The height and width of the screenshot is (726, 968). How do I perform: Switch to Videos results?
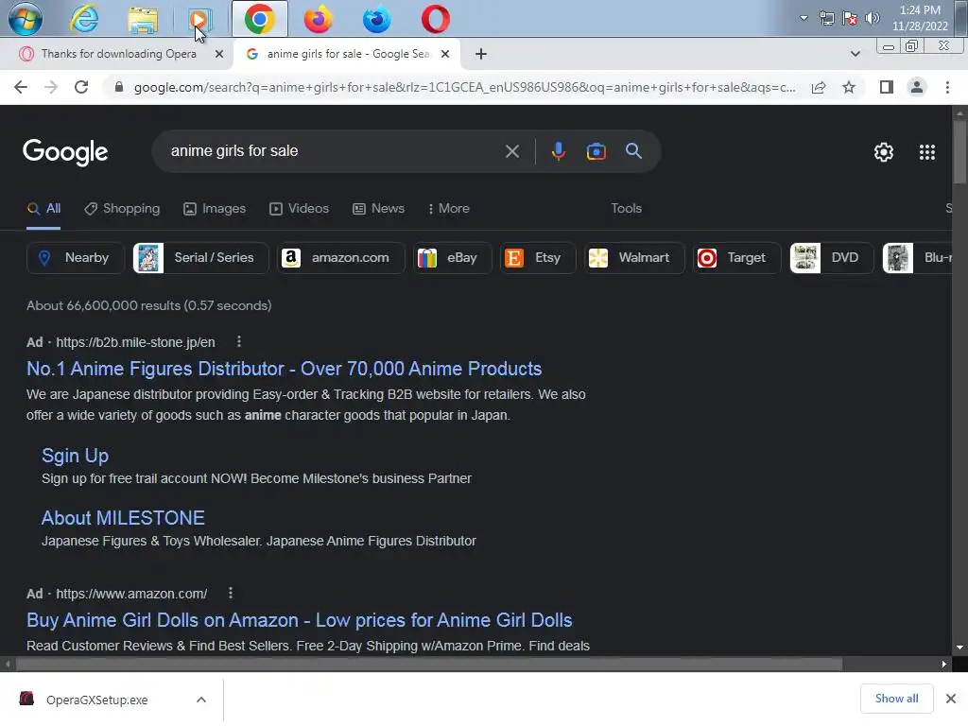coord(300,209)
